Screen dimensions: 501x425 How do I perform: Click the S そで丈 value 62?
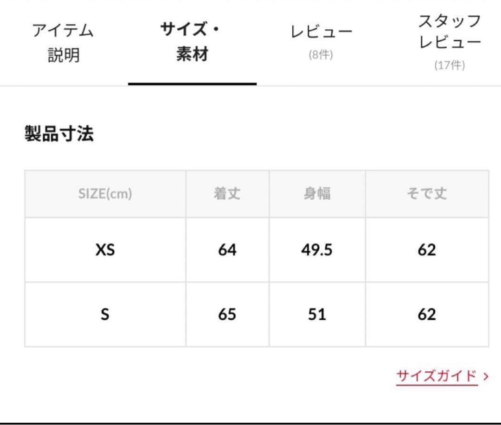(427, 315)
